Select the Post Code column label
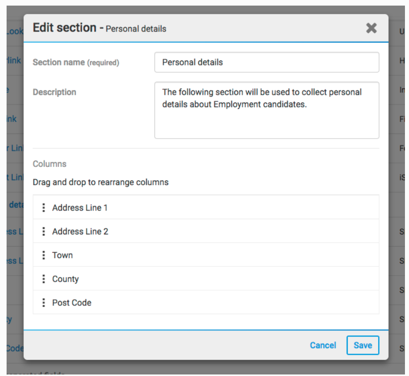This screenshot has width=409, height=376. pos(71,303)
